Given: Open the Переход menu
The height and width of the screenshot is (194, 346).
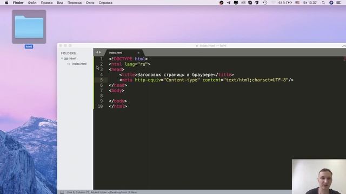Looking at the screenshot, I should point(75,3).
